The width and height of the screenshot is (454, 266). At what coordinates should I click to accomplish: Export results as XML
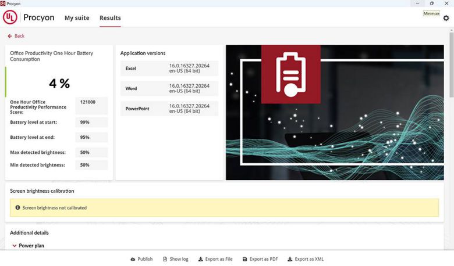coord(306,259)
